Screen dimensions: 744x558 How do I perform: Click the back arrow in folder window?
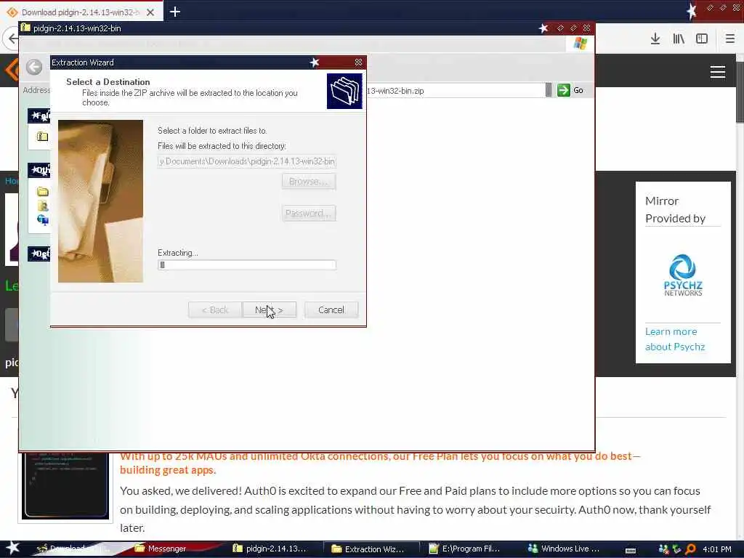34,67
